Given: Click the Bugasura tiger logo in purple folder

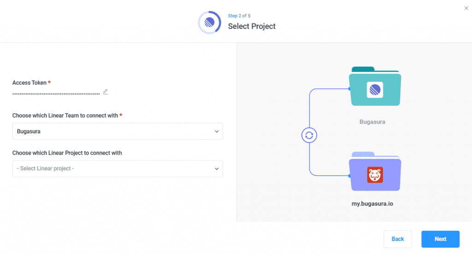Looking at the screenshot, I should [x=375, y=175].
